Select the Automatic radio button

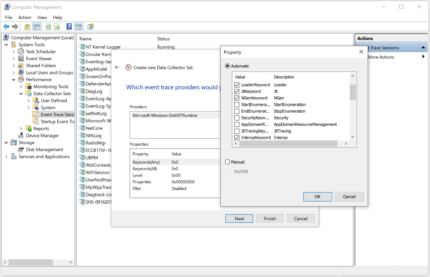pyautogui.click(x=227, y=66)
